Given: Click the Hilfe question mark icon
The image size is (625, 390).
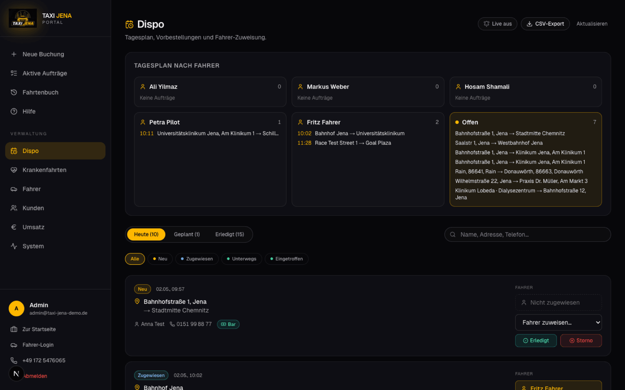Looking at the screenshot, I should pos(14,111).
